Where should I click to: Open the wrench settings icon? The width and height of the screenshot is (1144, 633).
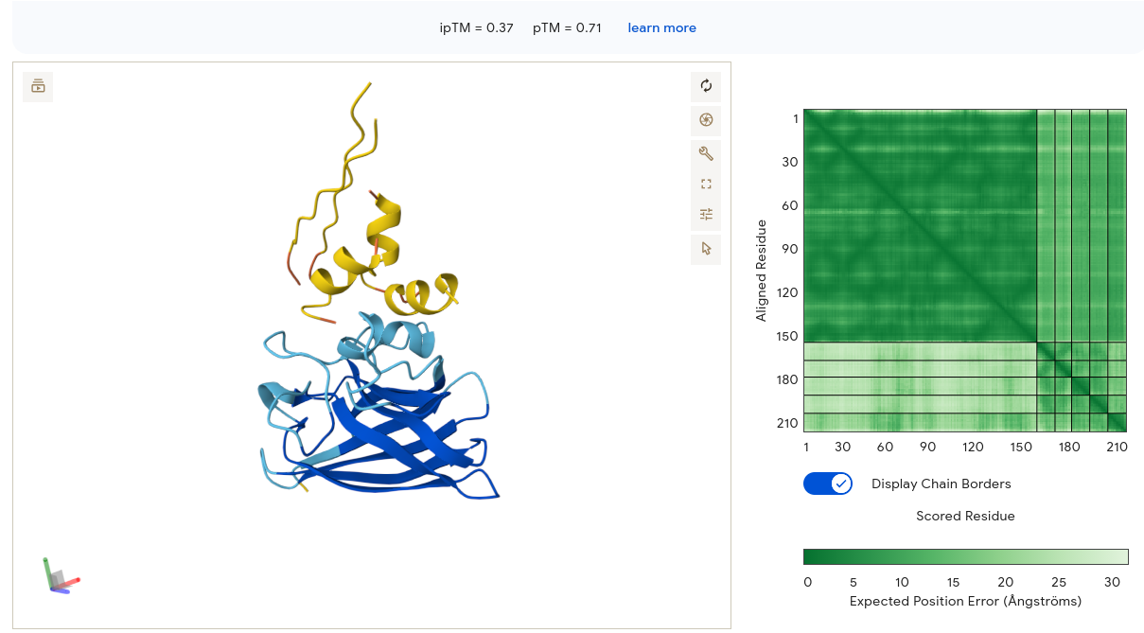(x=706, y=153)
